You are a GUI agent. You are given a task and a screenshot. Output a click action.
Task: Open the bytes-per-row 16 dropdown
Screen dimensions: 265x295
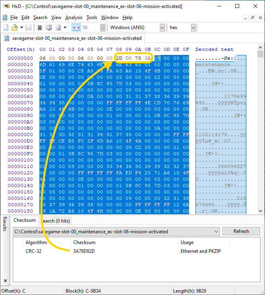click(103, 27)
